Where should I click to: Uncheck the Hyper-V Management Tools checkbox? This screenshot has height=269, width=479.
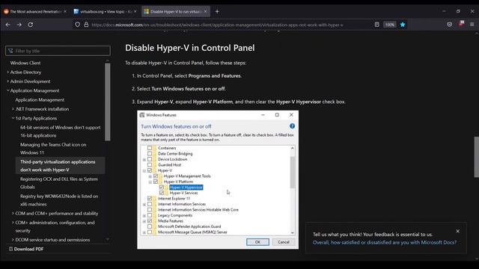coord(156,176)
